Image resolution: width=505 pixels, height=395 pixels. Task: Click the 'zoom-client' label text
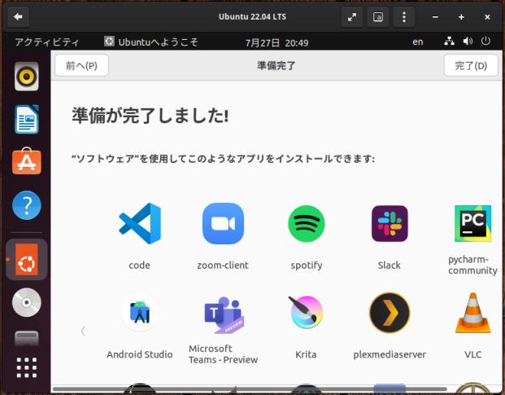(223, 265)
